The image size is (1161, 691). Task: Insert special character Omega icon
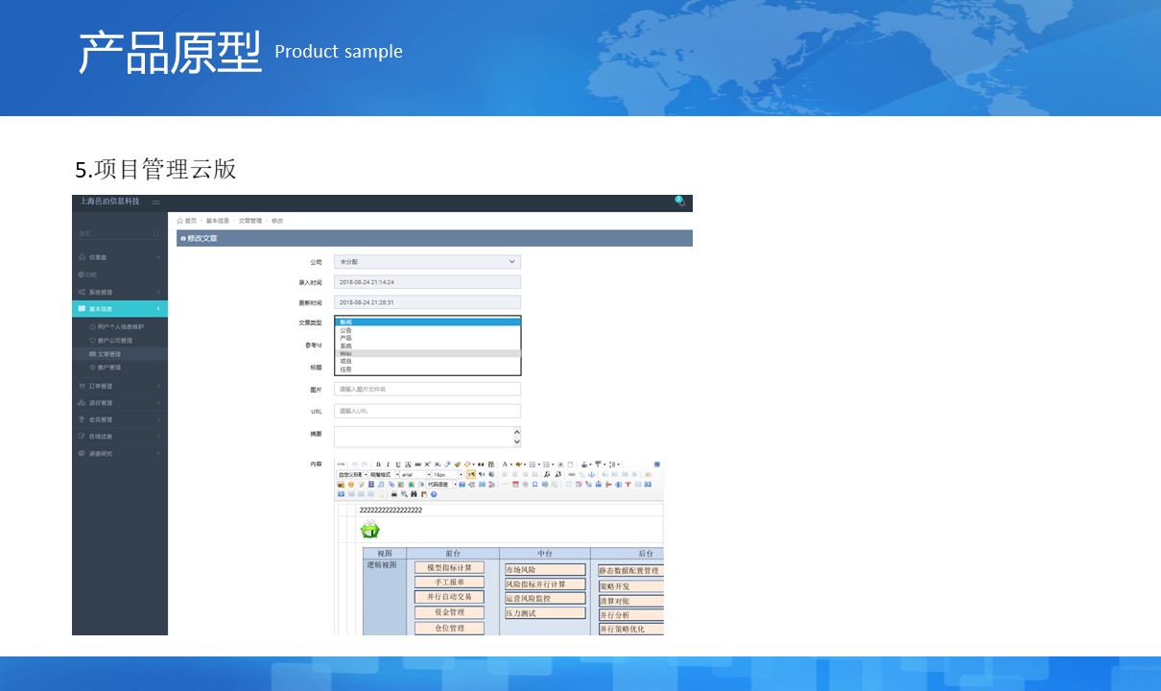pos(534,485)
